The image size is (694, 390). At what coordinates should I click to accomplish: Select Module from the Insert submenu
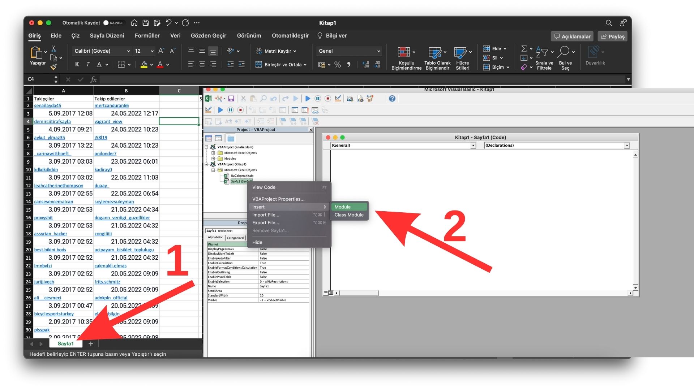point(349,207)
